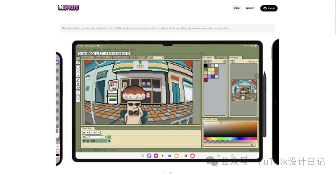Open the Window menu
Image resolution: width=336 pixels, height=175 pixels.
(x=124, y=49)
